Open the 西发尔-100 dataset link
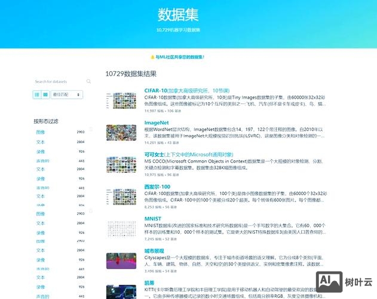 tap(157, 187)
